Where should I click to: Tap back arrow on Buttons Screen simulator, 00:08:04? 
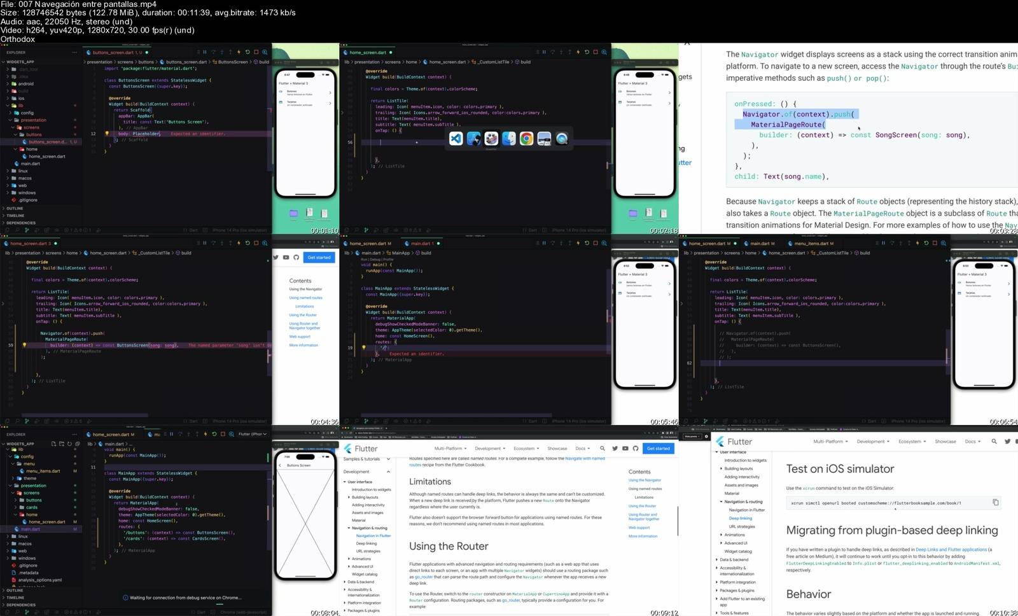[x=280, y=465]
